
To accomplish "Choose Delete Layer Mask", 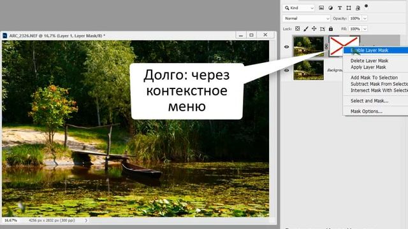I will (x=369, y=61).
